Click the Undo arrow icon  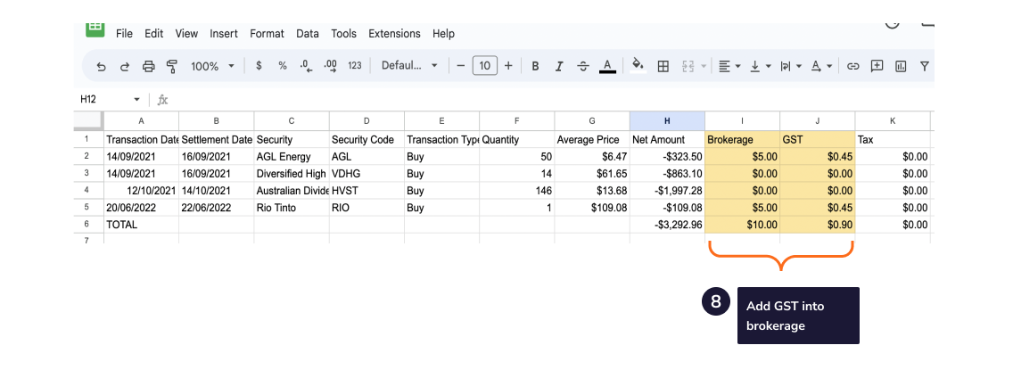pos(101,66)
